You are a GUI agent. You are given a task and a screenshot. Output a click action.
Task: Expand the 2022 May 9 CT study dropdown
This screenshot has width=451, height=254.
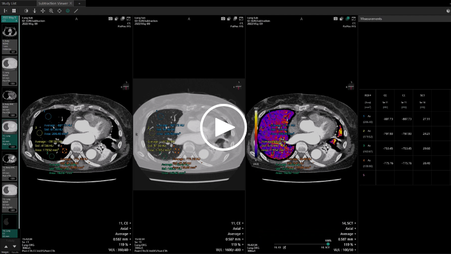(10, 19)
